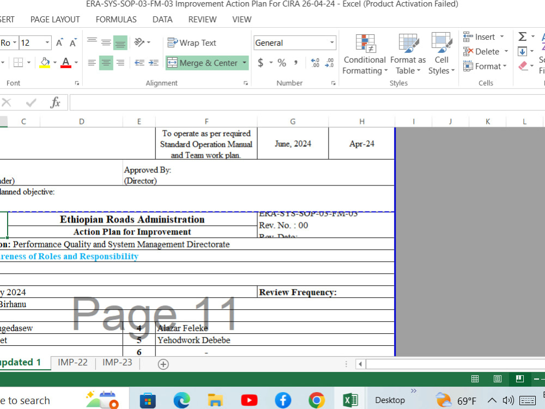Apply percent style format
The width and height of the screenshot is (545, 409).
pyautogui.click(x=282, y=63)
